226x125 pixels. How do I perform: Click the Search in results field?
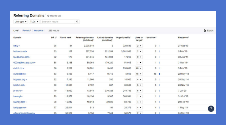(x=58, y=22)
